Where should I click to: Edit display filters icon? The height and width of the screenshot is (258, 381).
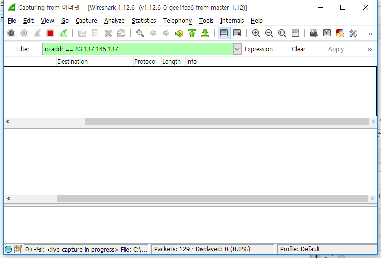327,33
